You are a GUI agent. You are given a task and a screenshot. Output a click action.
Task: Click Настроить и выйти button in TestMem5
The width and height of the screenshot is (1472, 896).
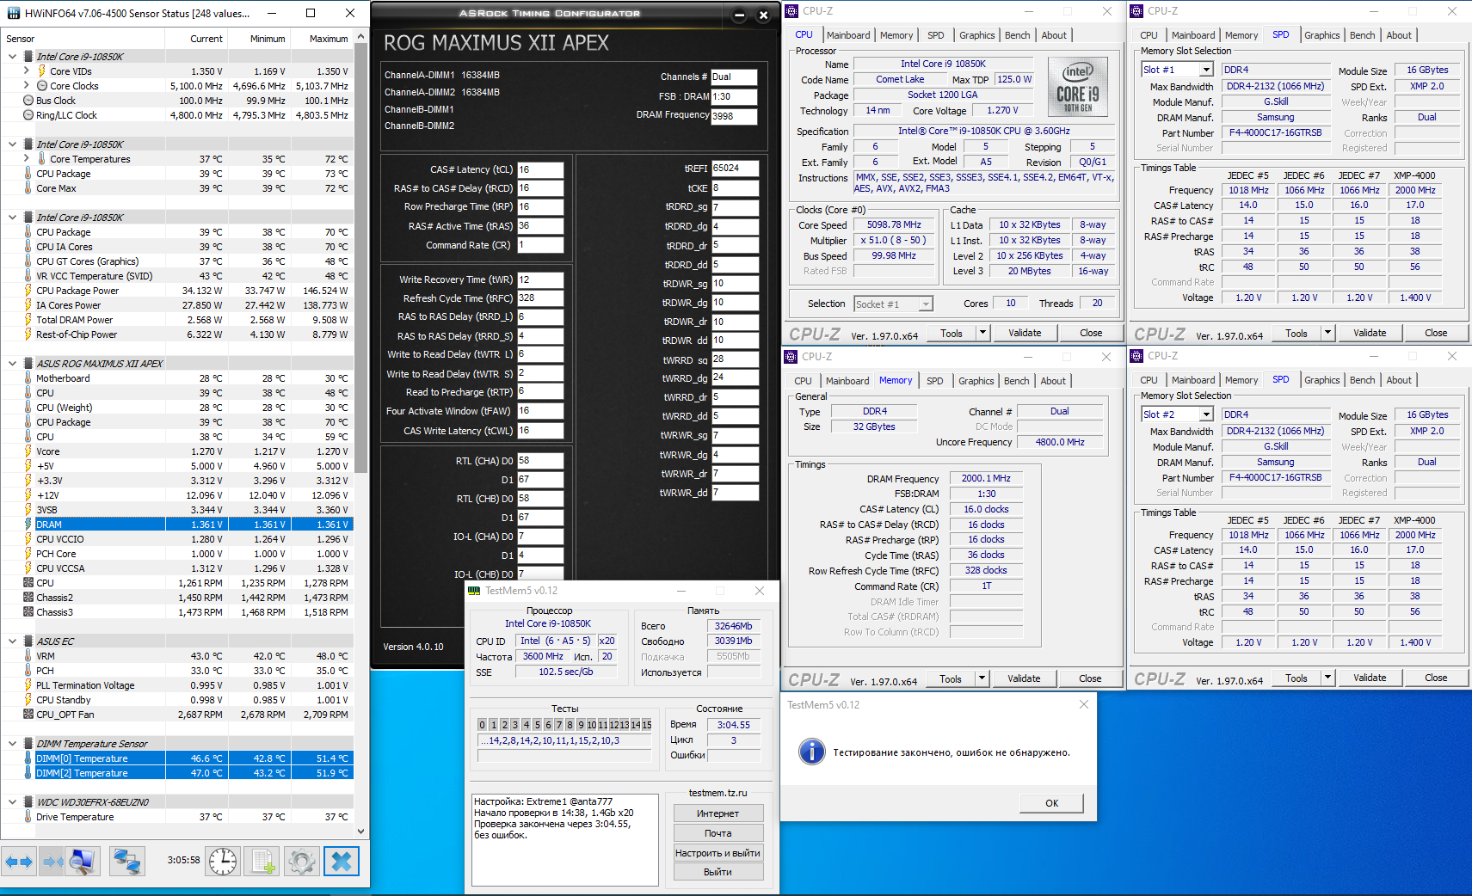pyautogui.click(x=718, y=853)
